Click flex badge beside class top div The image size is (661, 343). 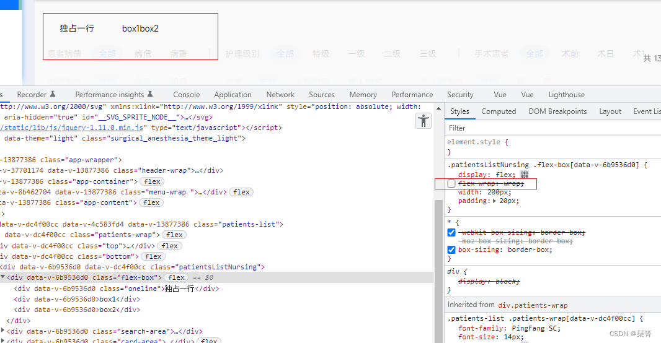(169, 246)
